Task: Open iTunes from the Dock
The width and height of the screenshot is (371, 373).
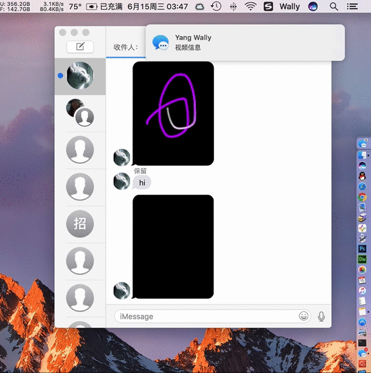Action: (x=362, y=290)
